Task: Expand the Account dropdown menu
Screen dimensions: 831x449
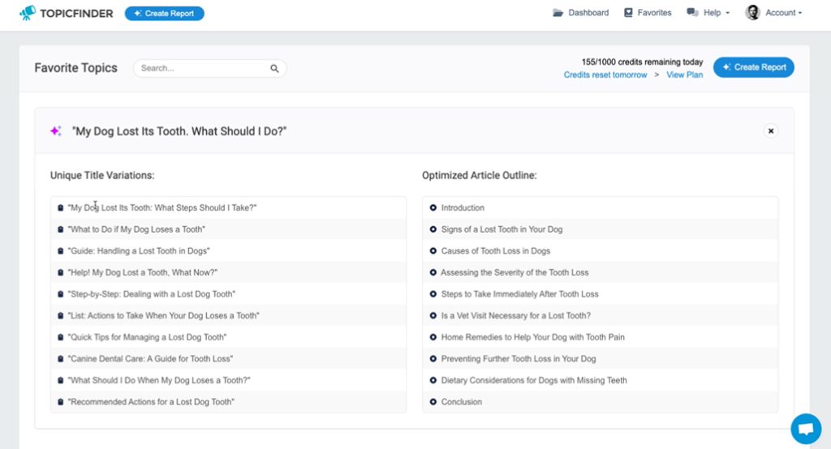Action: click(x=773, y=13)
